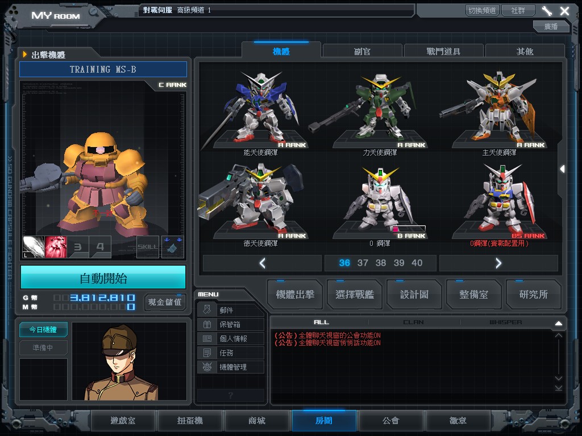Jump to unit page 40
This screenshot has height=436, width=582.
click(x=417, y=263)
